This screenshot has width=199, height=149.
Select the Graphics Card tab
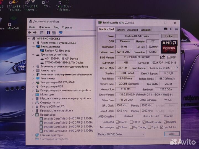[x=106, y=29]
